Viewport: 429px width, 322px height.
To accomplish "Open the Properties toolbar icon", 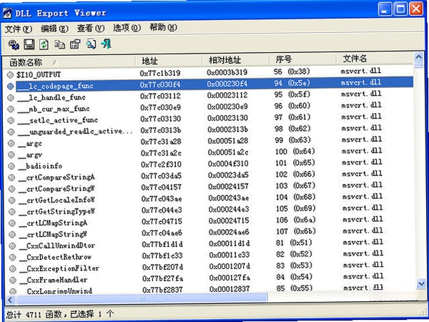I will (x=75, y=44).
